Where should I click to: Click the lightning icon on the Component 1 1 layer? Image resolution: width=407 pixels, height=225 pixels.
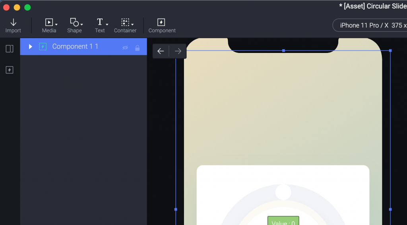tap(43, 47)
